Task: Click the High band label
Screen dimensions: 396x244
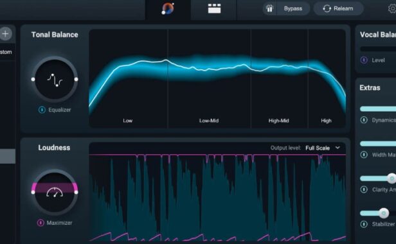Action: pyautogui.click(x=326, y=121)
